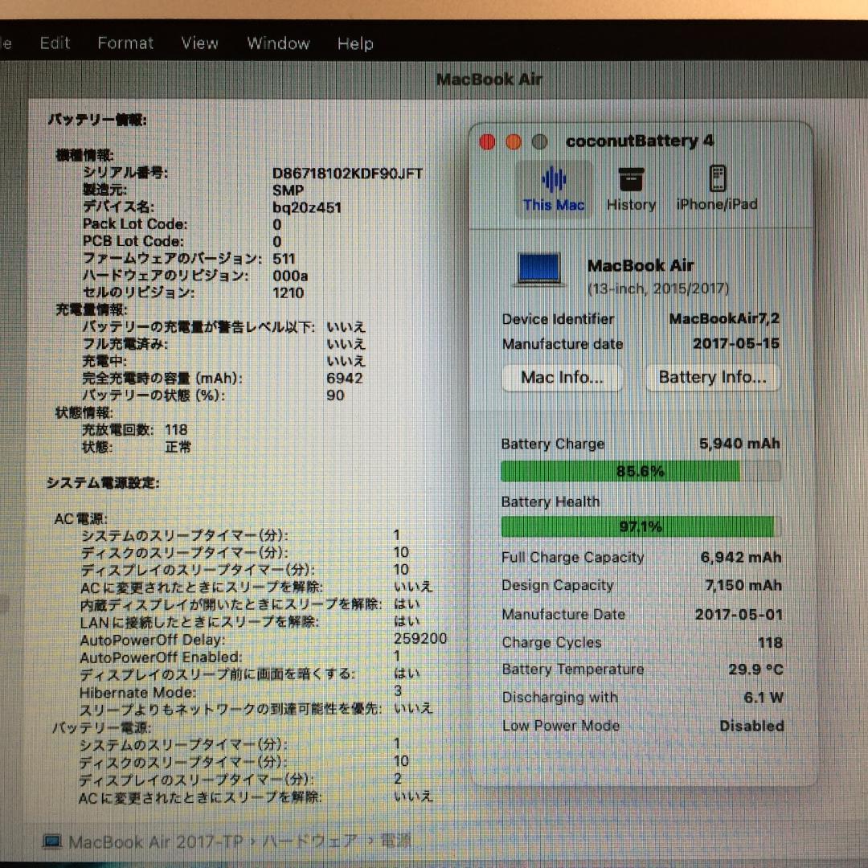The width and height of the screenshot is (868, 868).
Task: Click the Full Charge Capacity value 6,942 mAh
Action: click(x=741, y=558)
